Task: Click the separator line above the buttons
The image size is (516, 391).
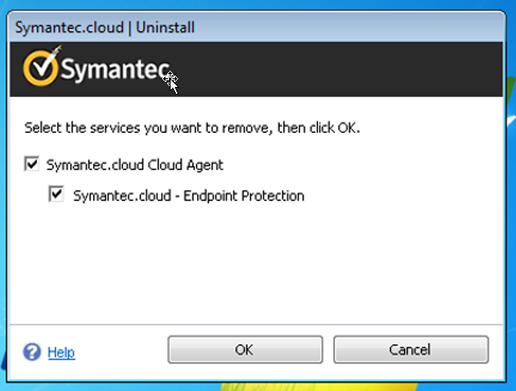Action: click(257, 325)
